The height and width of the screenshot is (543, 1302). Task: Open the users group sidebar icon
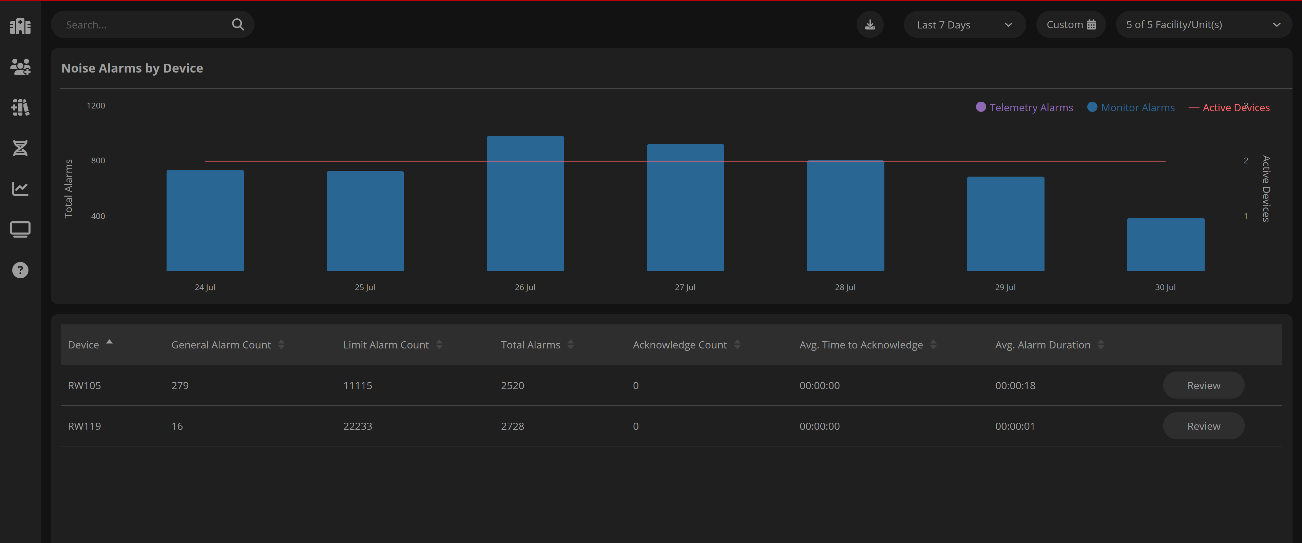[20, 66]
